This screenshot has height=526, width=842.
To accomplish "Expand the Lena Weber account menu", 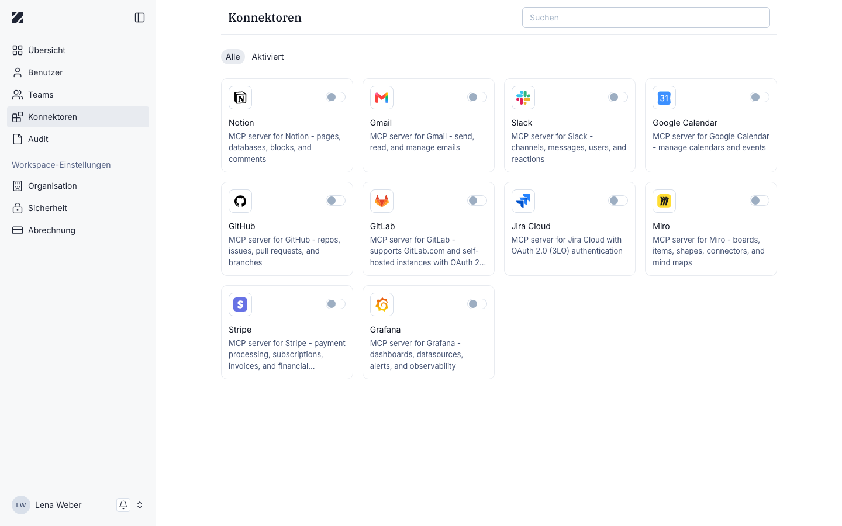I will (140, 505).
